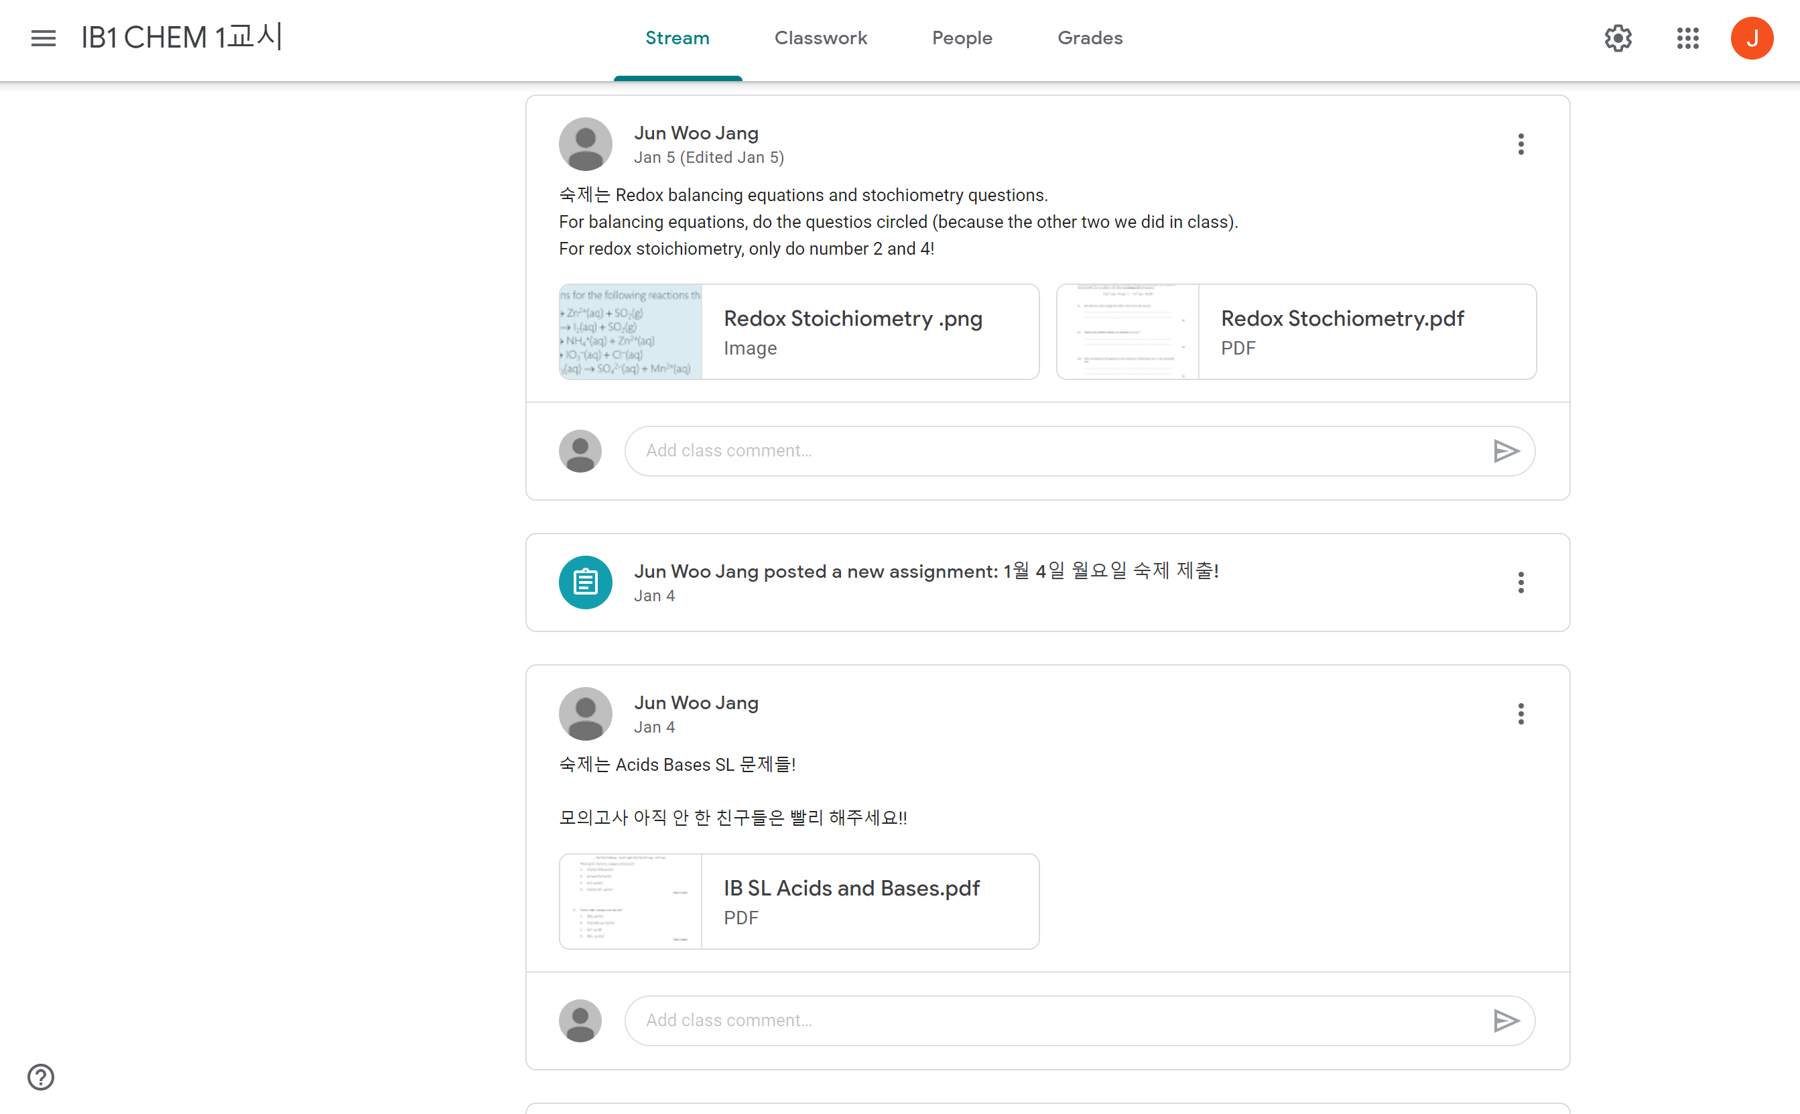
Task: Click the teal assignment clipboard icon
Action: click(x=586, y=582)
